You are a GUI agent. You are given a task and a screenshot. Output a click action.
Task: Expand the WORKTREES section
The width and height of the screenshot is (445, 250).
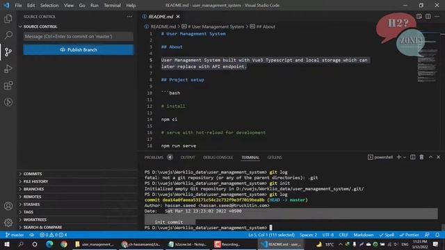pos(35,219)
